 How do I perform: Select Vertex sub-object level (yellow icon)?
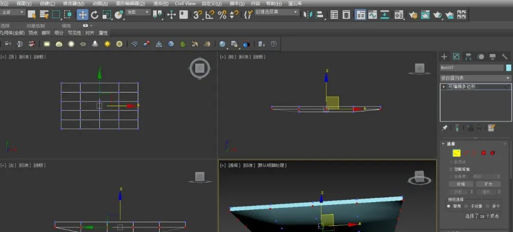point(456,153)
